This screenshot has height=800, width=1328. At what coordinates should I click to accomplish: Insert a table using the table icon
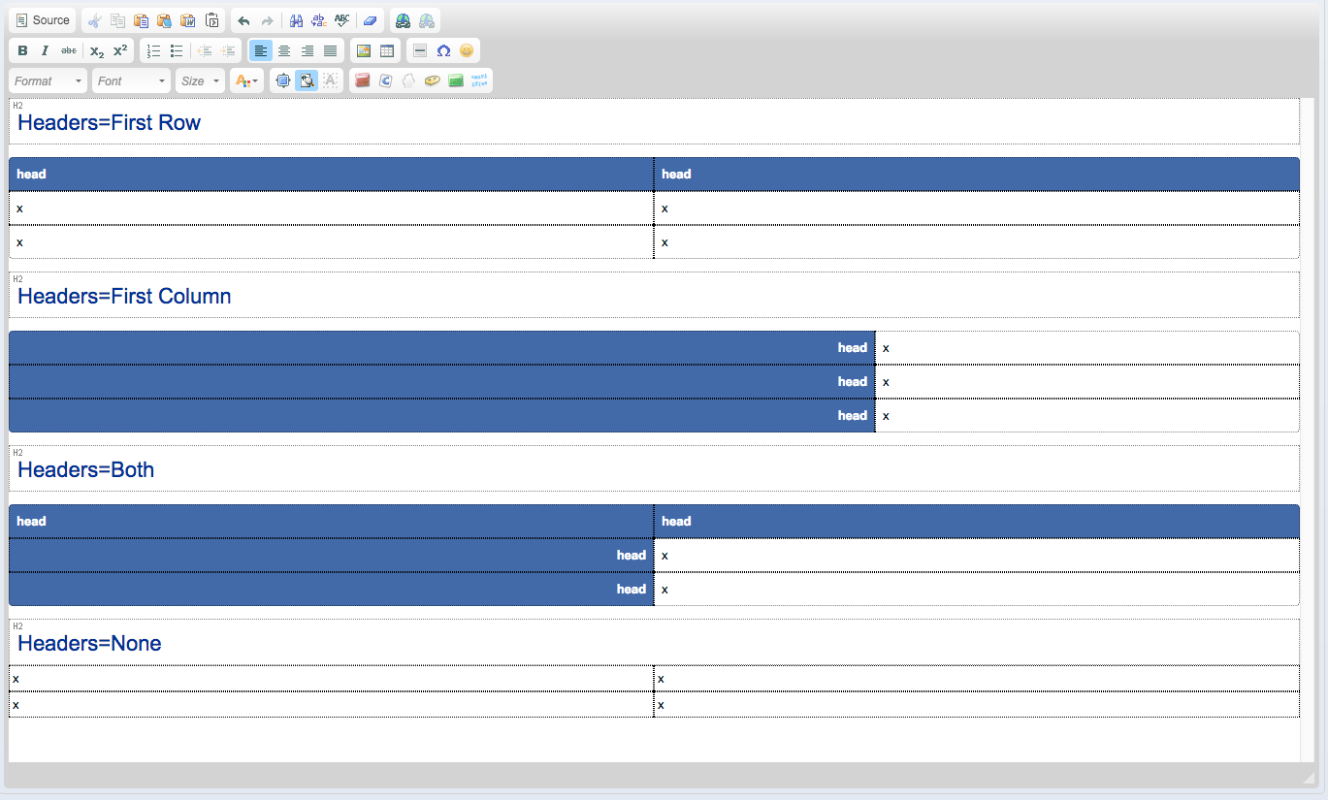[387, 51]
